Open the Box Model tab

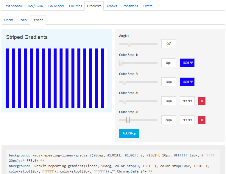coord(56,6)
